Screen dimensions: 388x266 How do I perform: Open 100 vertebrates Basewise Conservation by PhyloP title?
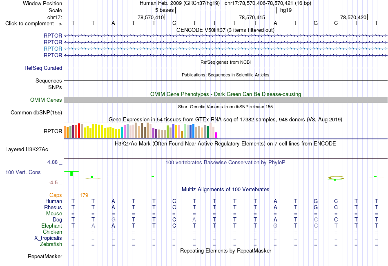point(225,163)
